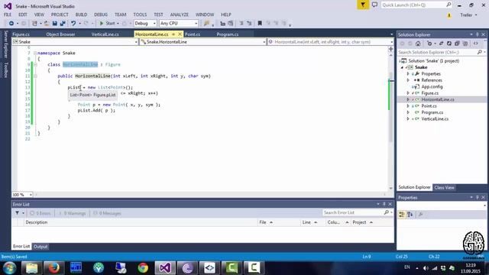Image resolution: width=489 pixels, height=275 pixels.
Task: Toggle auto-hide pin on Solution Explorer panel
Action: click(477, 34)
